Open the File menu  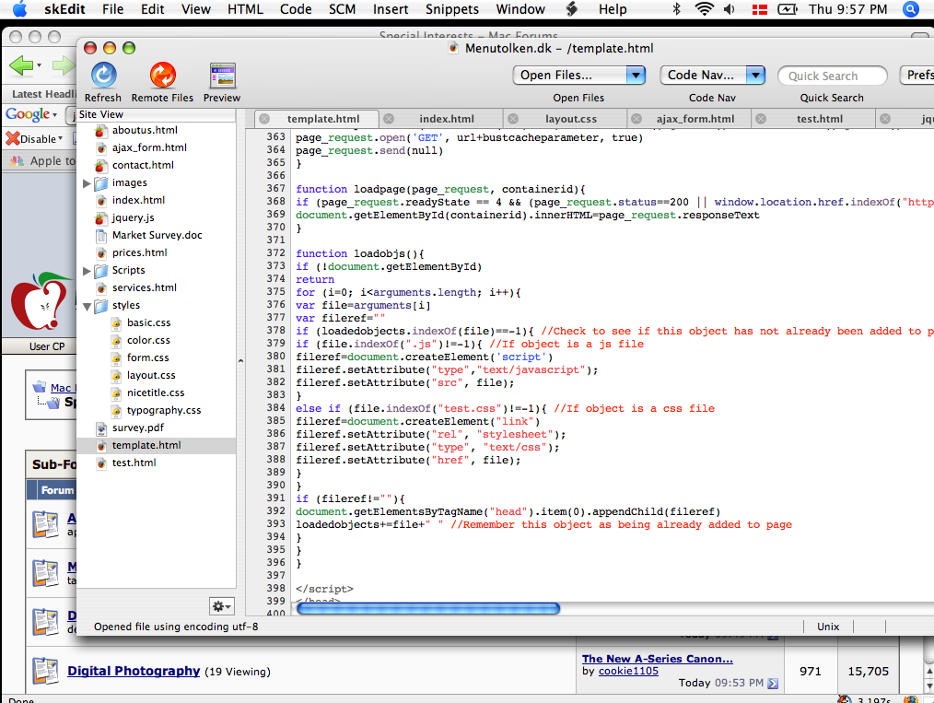click(x=112, y=9)
